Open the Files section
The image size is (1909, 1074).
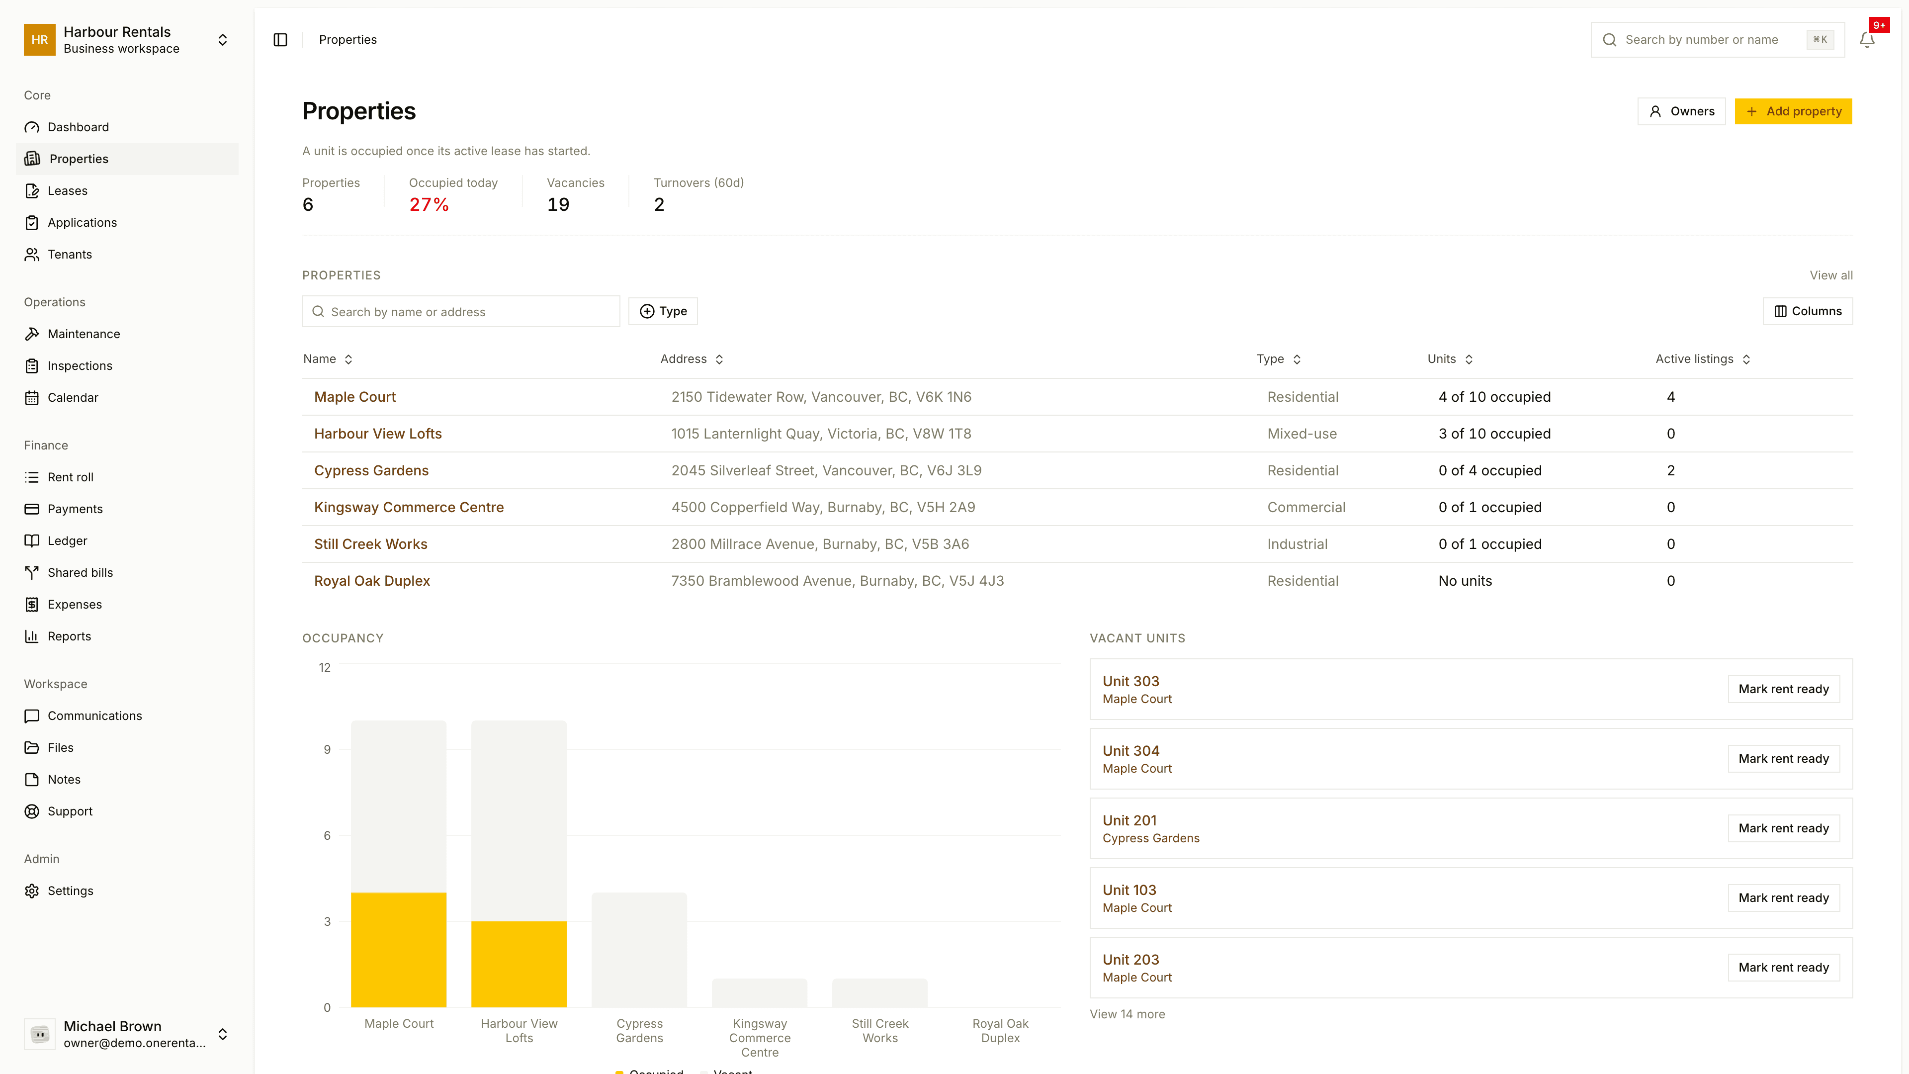pyautogui.click(x=127, y=747)
